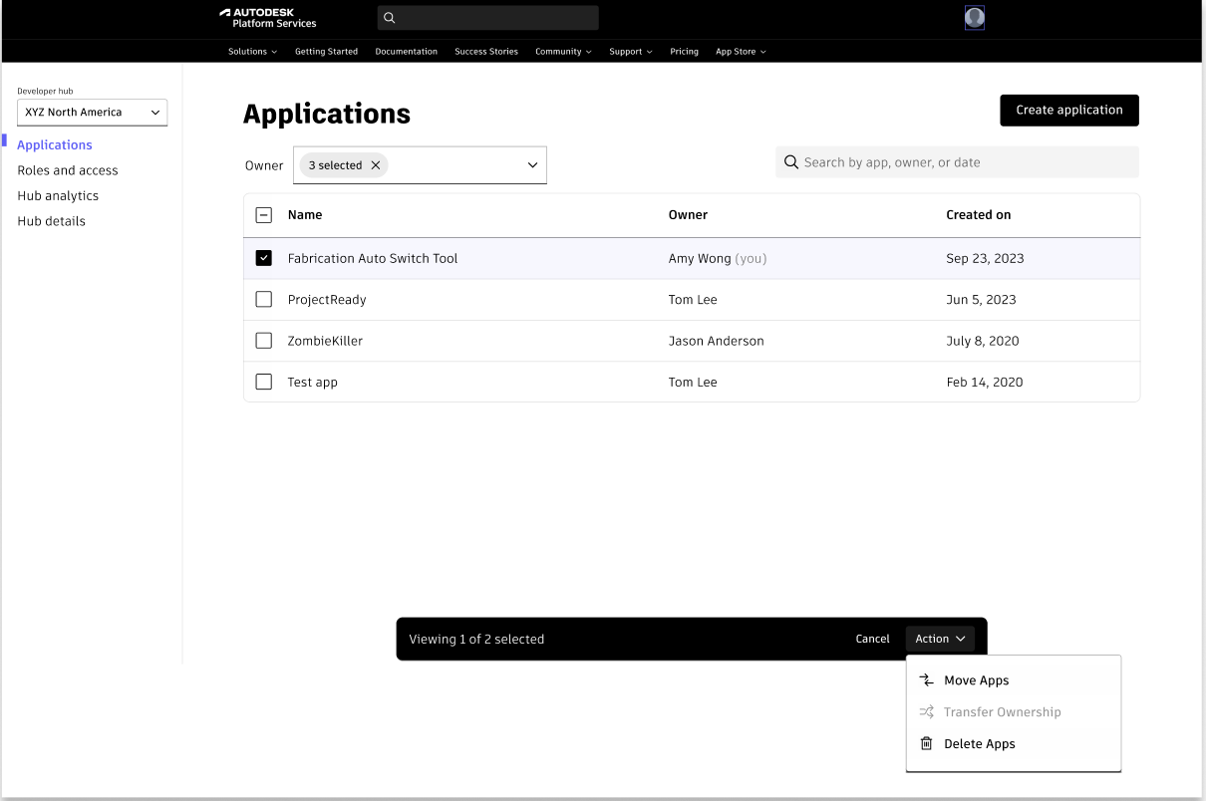Toggle the select-all checkbox in table header
Image resolution: width=1206 pixels, height=801 pixels.
(x=264, y=215)
